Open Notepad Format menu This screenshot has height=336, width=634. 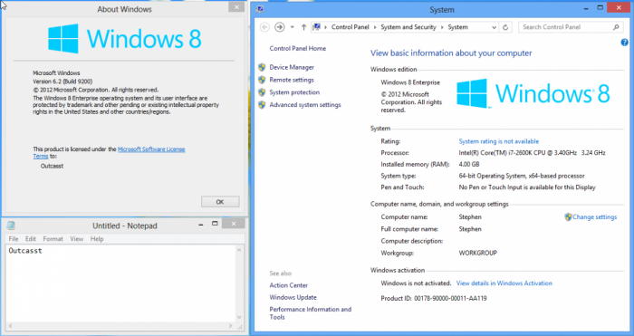pyautogui.click(x=53, y=239)
